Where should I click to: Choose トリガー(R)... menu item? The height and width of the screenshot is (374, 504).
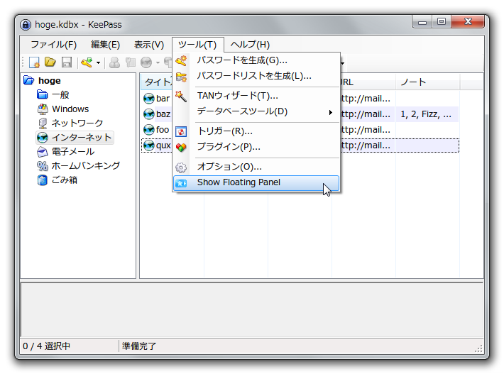(x=256, y=131)
